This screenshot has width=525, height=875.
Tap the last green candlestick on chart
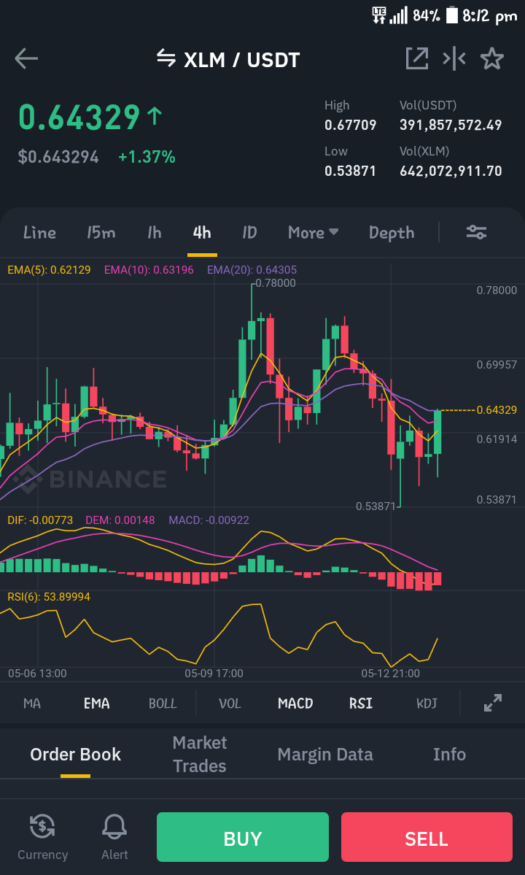click(438, 433)
